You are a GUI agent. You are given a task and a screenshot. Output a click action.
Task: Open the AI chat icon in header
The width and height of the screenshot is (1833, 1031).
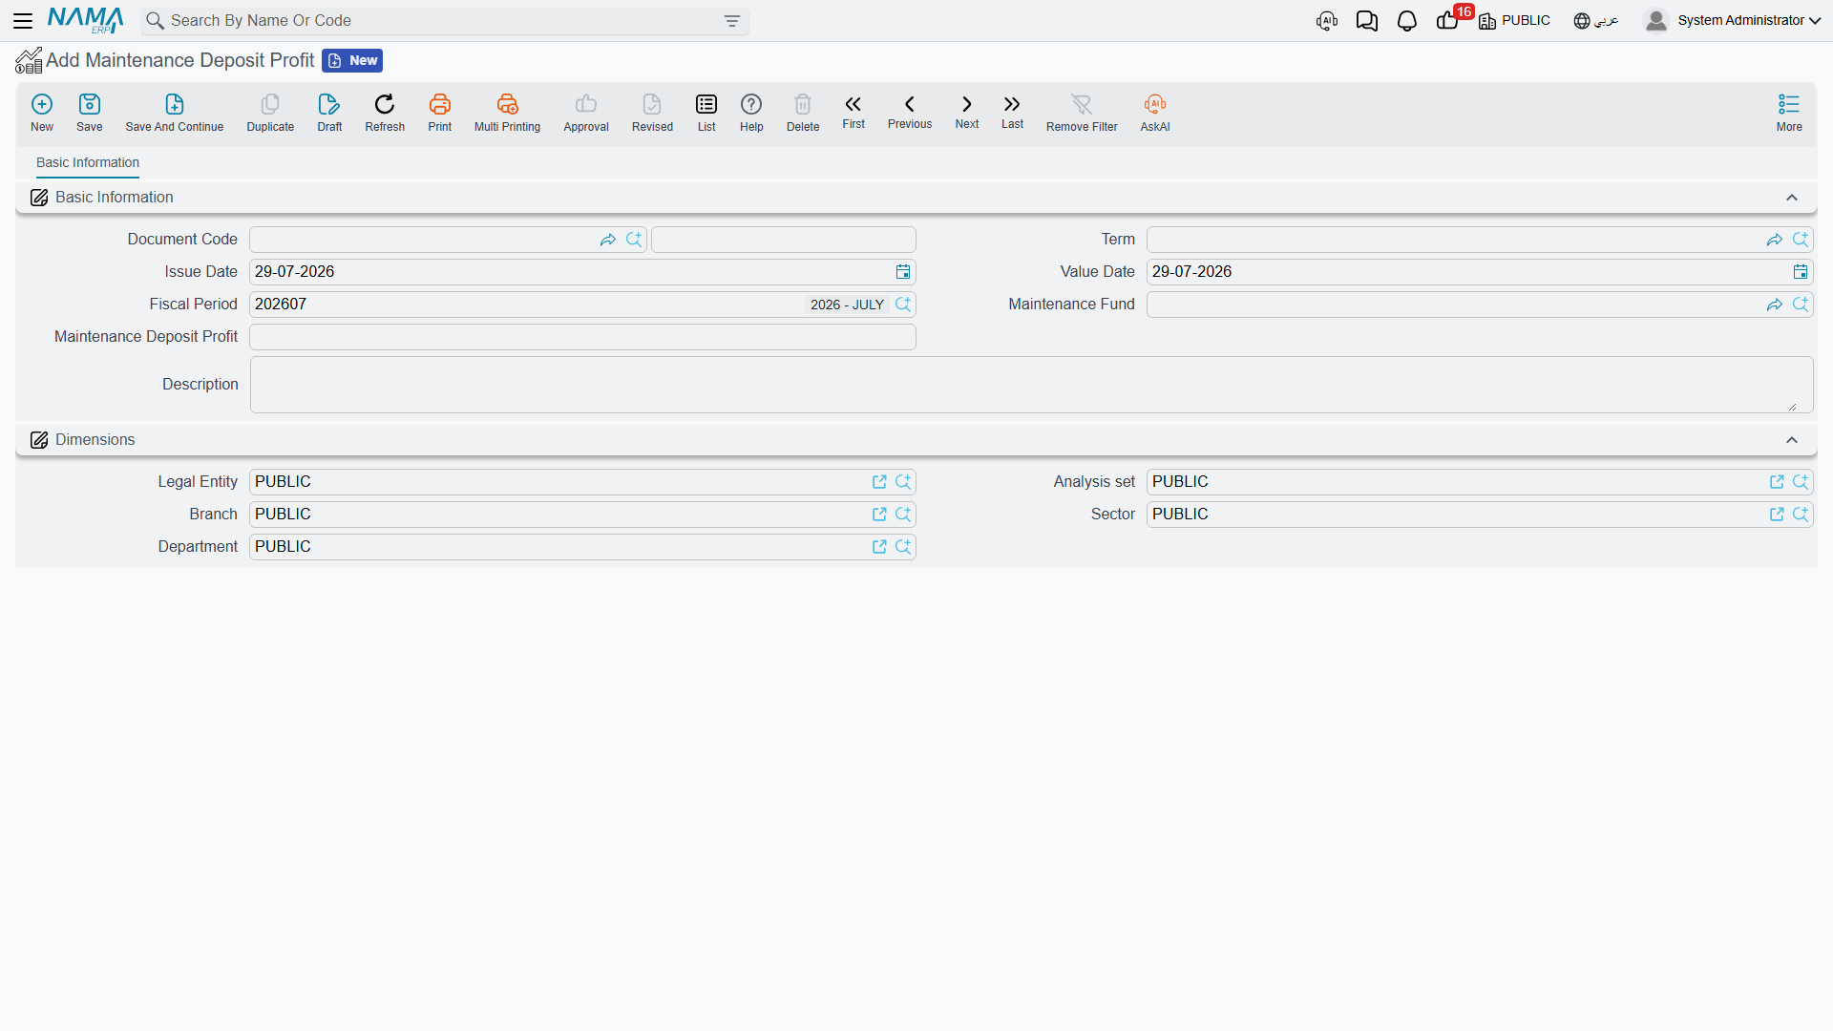(x=1327, y=20)
